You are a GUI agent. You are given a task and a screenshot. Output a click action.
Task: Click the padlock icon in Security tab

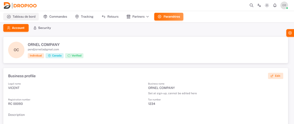[x=35, y=28]
